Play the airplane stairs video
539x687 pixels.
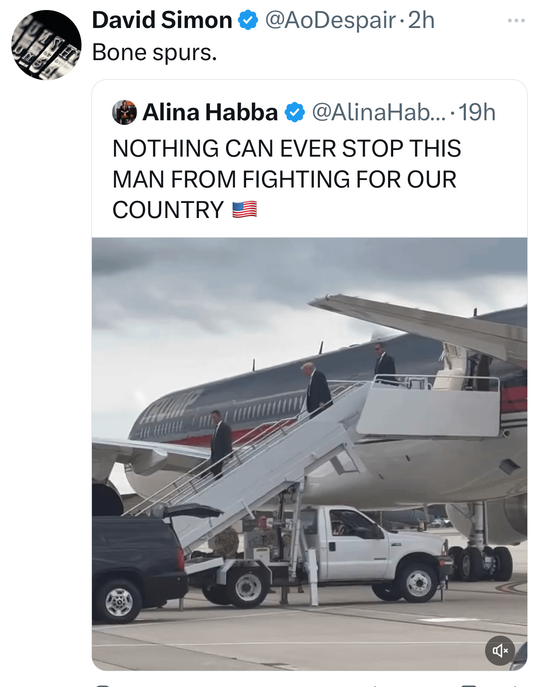click(x=310, y=454)
